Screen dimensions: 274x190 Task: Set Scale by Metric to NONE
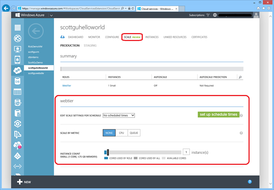[x=109, y=133]
